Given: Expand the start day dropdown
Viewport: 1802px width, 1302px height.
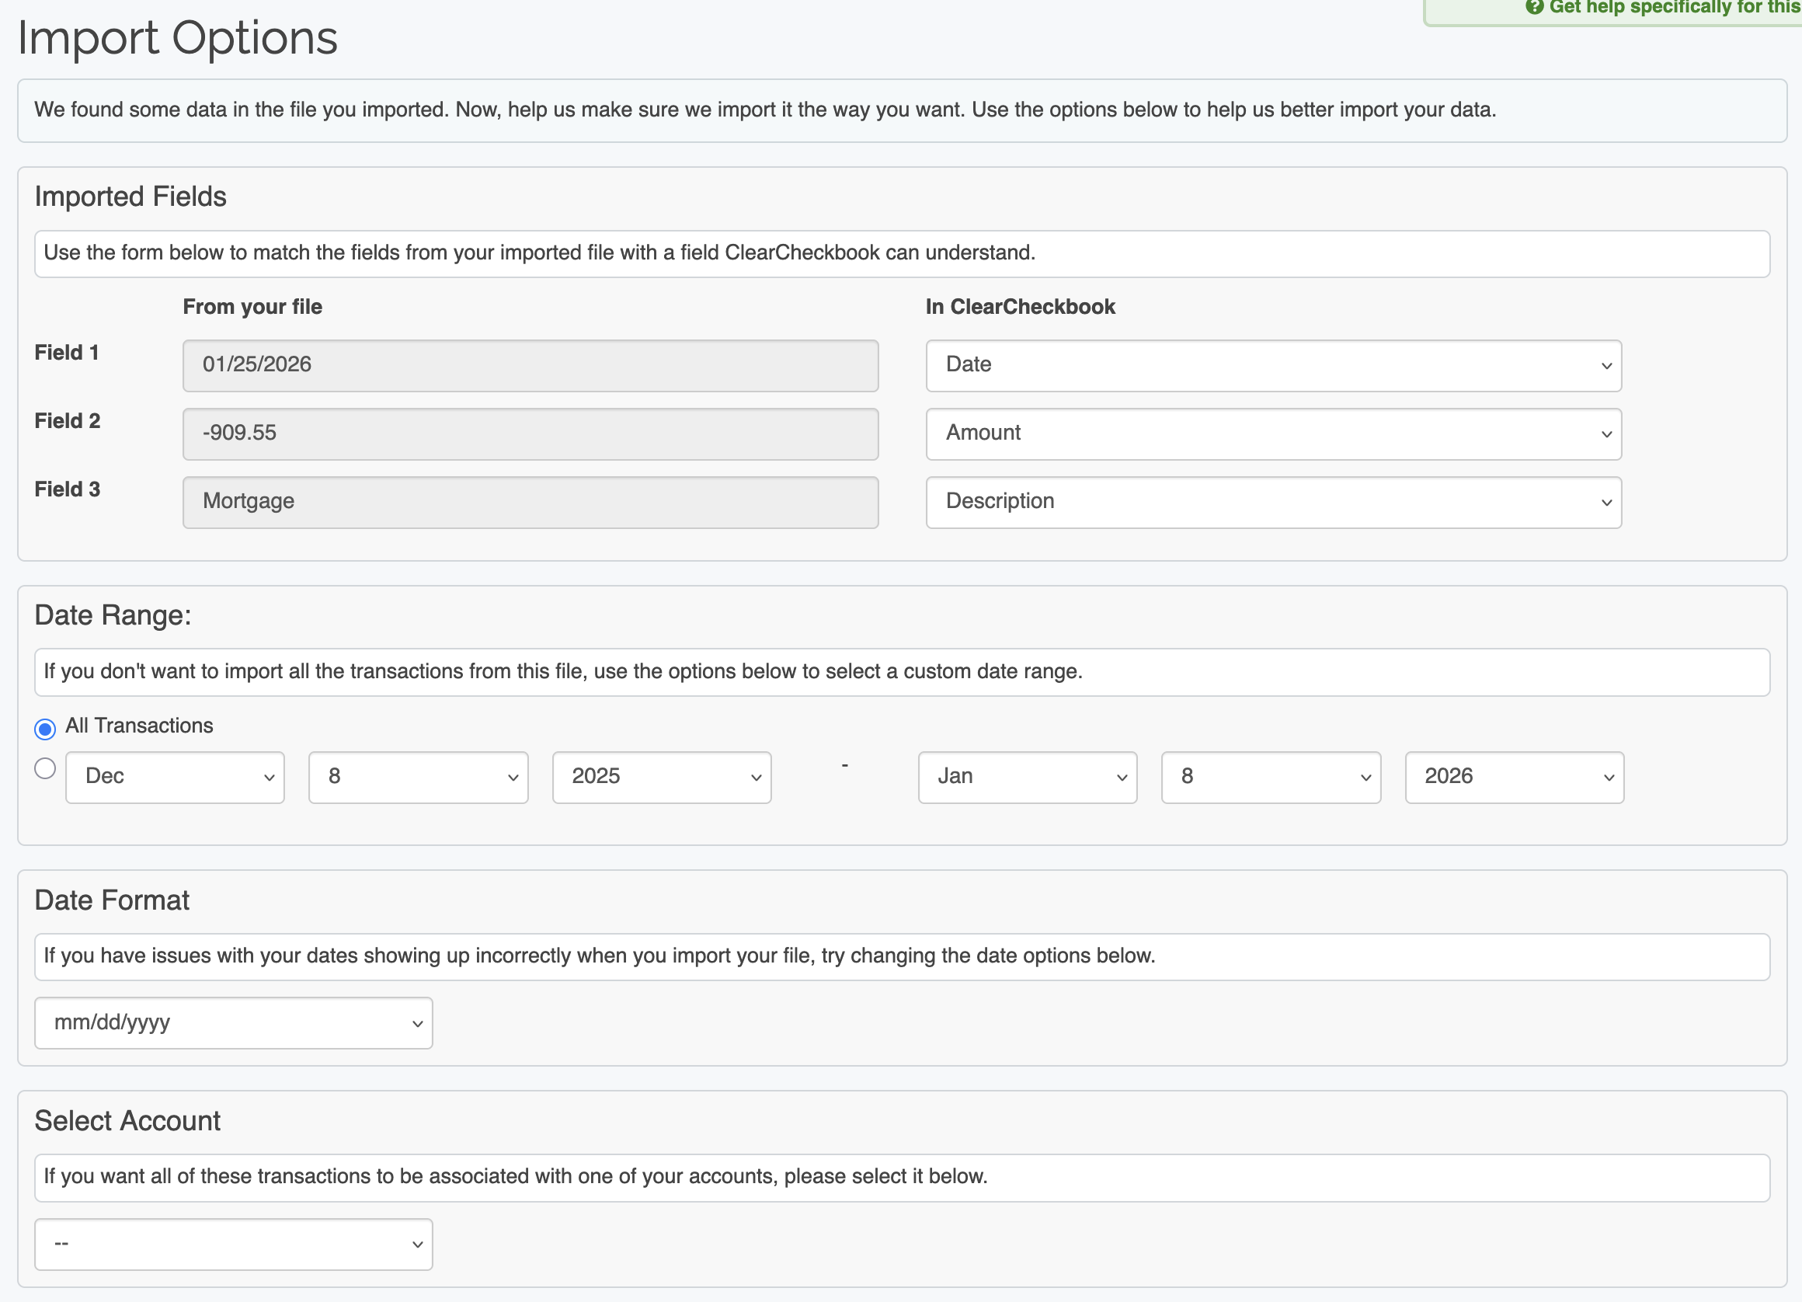Looking at the screenshot, I should point(418,777).
